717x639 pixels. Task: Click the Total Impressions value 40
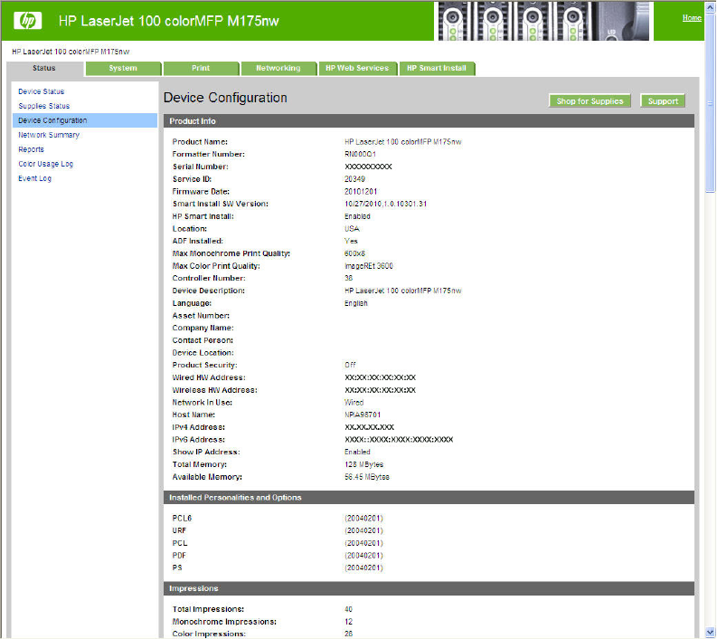[348, 609]
